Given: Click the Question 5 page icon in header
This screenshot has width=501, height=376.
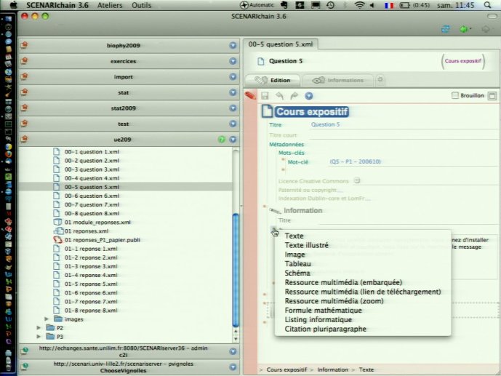Looking at the screenshot, I should [261, 61].
